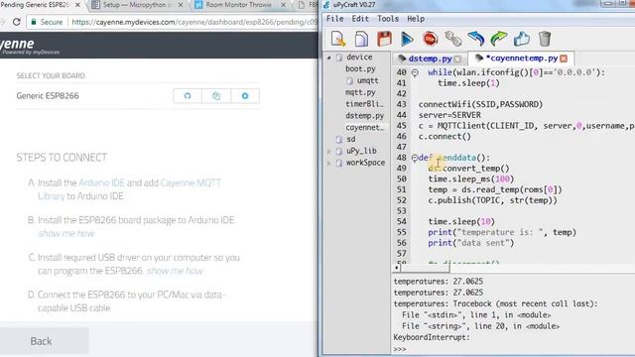Screen dimensions: 635x357
Task: Click line 46 c.connect() in editor
Action: 444,137
